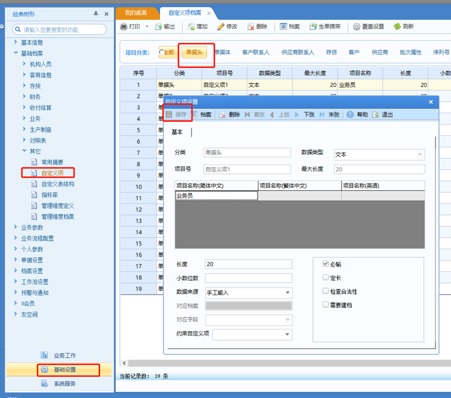The height and width of the screenshot is (398, 451).
Task: Pin the 经典树形 panel
Action: (x=96, y=13)
